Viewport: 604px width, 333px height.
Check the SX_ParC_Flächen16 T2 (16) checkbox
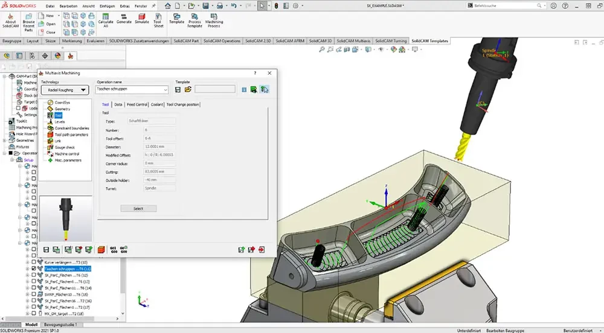pos(33,300)
